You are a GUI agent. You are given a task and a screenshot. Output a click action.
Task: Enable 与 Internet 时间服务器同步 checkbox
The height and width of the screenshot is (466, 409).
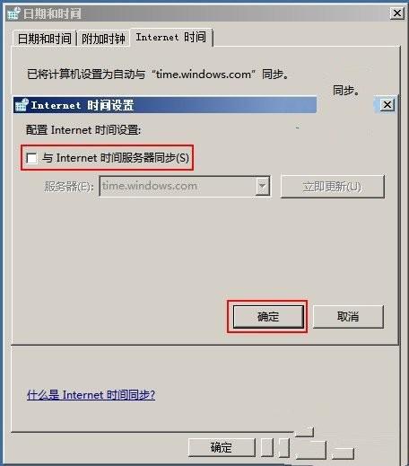tap(31, 158)
